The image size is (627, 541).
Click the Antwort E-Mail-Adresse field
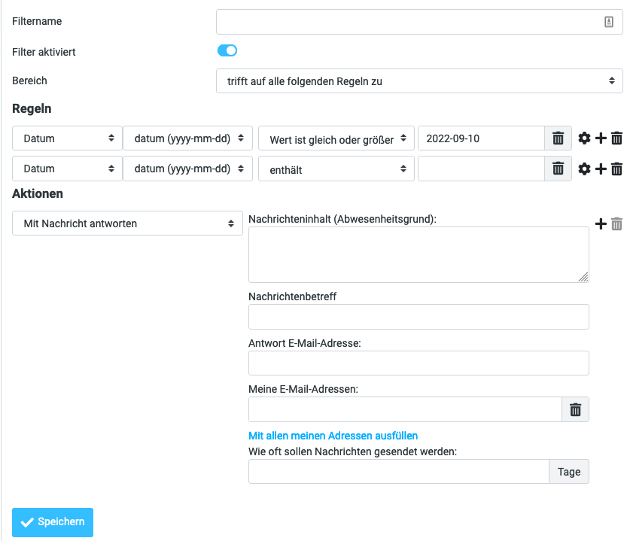pyautogui.click(x=419, y=363)
